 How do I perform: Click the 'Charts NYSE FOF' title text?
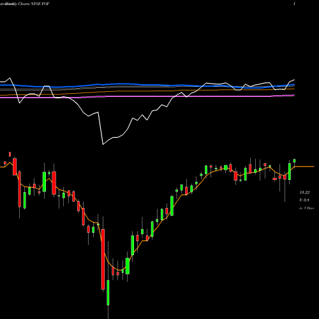pyautogui.click(x=34, y=4)
